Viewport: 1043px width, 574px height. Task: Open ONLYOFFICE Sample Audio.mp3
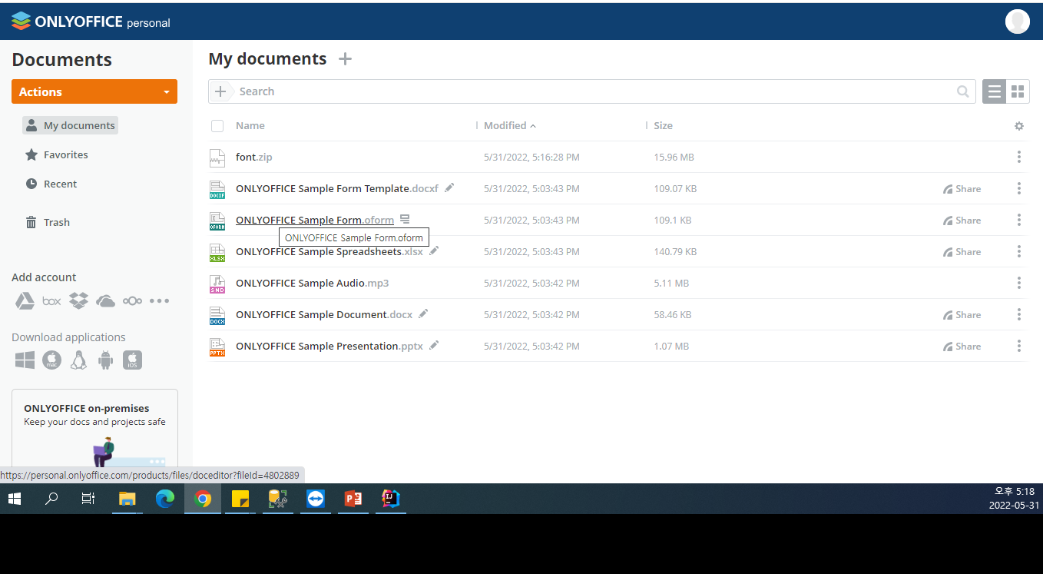coord(313,283)
